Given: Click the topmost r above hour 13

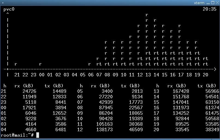Looking at the screenshot, I should tap(147, 15).
